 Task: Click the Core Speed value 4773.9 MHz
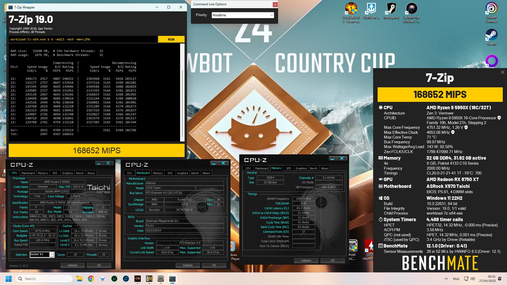pyautogui.click(x=43, y=231)
